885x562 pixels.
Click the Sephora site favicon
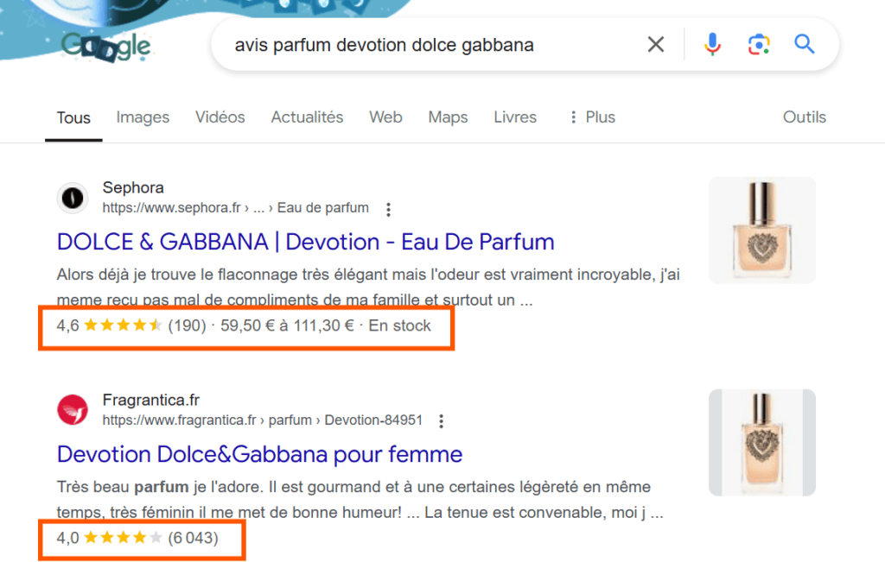73,198
